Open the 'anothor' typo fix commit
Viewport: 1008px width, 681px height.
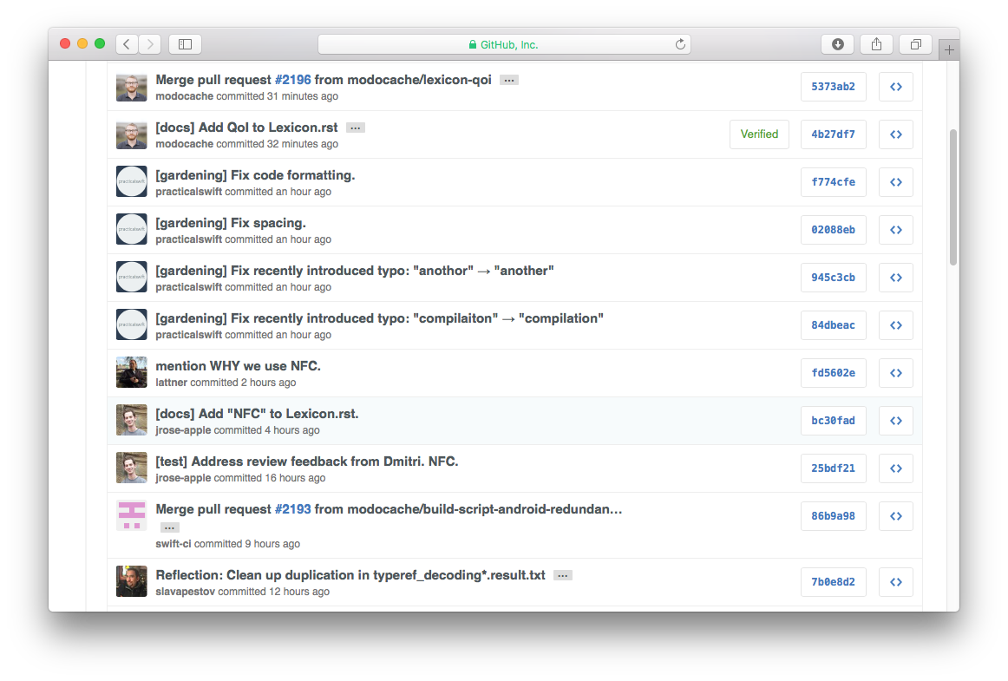354,271
